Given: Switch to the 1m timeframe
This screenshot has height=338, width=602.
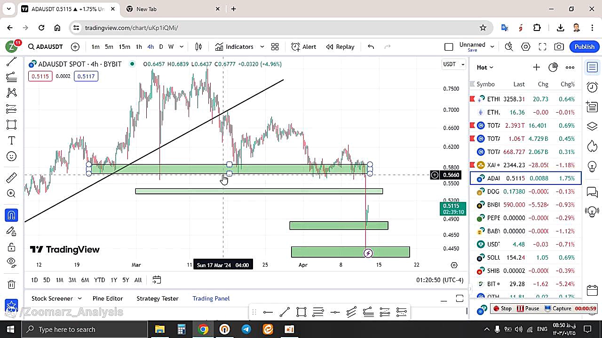Looking at the screenshot, I should pyautogui.click(x=95, y=46).
